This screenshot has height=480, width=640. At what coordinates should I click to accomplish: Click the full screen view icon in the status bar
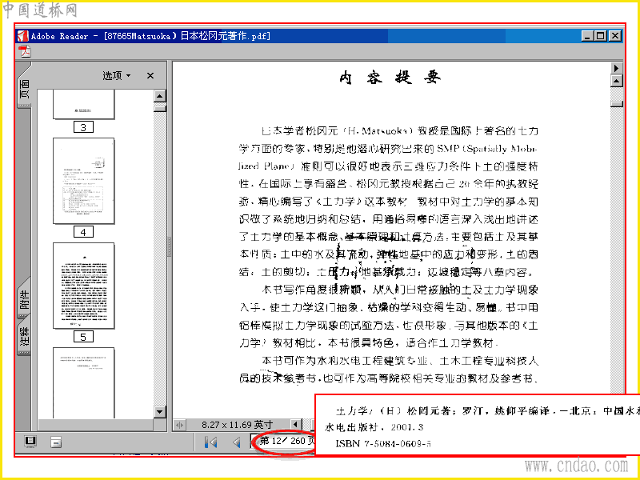30,442
